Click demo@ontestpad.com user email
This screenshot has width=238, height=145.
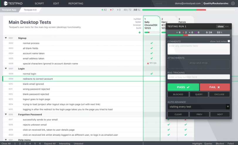point(188,3)
